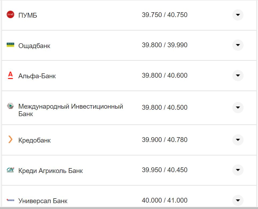Expand Международный Инвестиционный Банк row details
258x209 pixels.
[x=238, y=108]
